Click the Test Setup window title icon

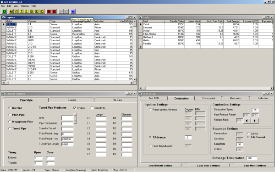[141, 94]
